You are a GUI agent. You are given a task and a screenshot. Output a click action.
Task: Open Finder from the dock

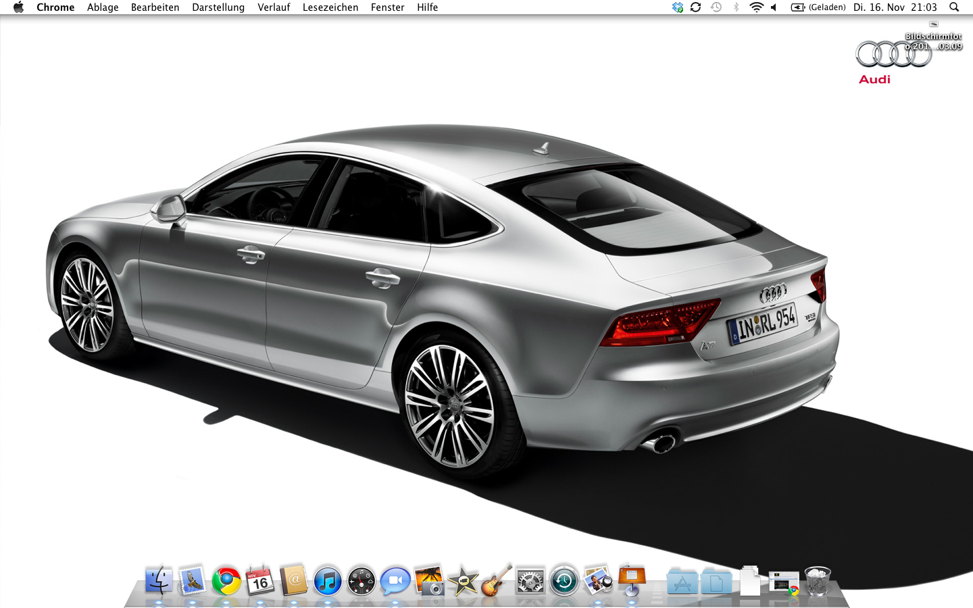pyautogui.click(x=159, y=581)
